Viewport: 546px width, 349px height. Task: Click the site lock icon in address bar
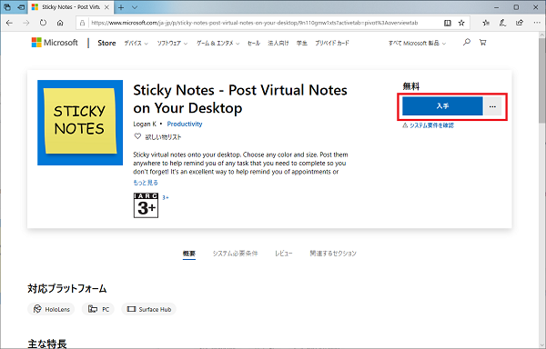pos(82,23)
